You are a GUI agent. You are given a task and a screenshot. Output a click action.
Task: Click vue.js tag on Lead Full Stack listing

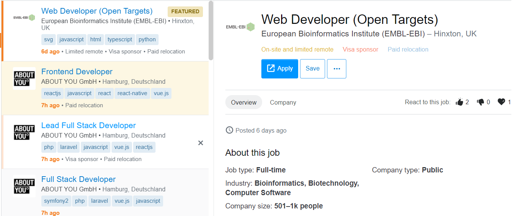[122, 147]
